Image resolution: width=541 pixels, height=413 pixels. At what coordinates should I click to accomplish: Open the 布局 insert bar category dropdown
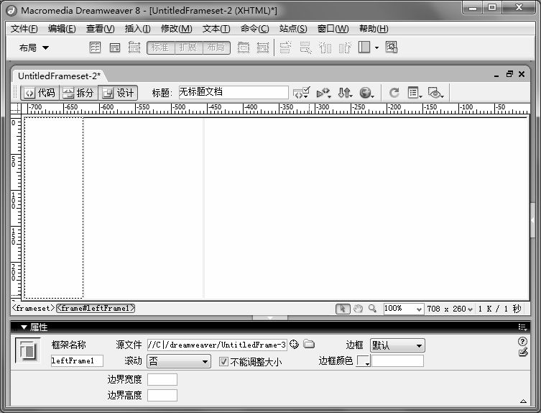click(x=34, y=48)
